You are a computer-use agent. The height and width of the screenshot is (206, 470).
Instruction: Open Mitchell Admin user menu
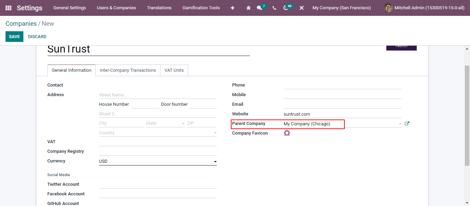pyautogui.click(x=424, y=8)
